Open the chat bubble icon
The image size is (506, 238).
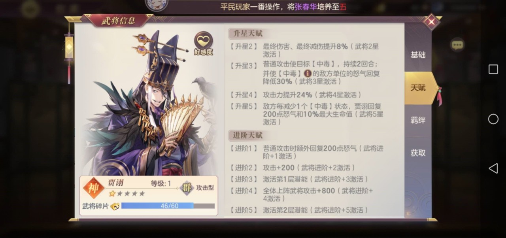[457, 45]
